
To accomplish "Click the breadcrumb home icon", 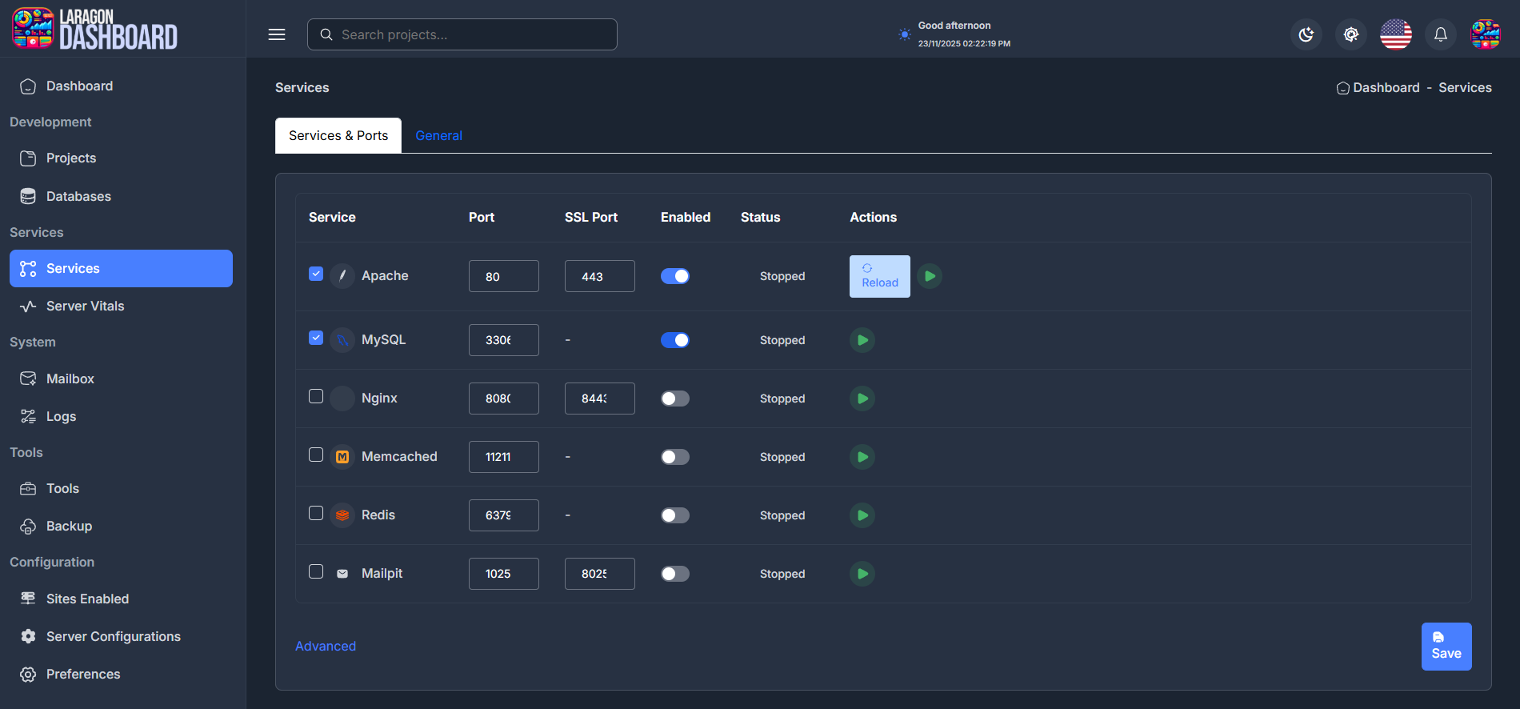I will point(1343,88).
